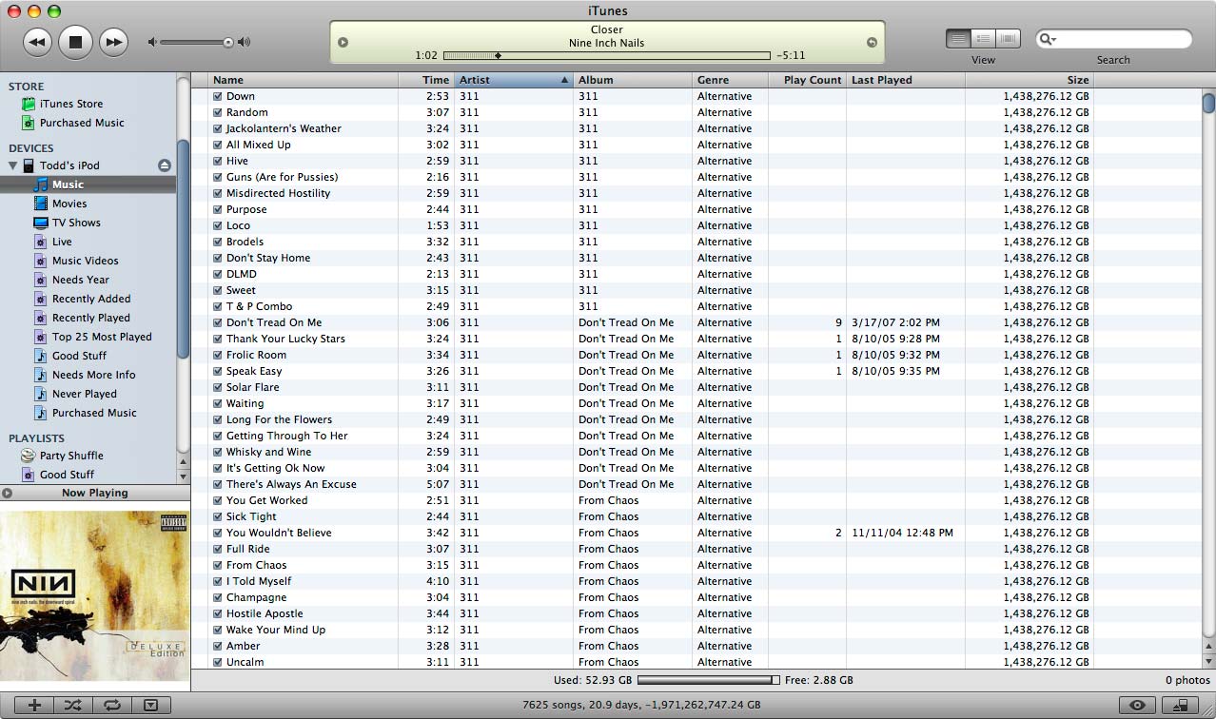Show or hide the artwork viewer
1216x719 pixels.
[150, 705]
